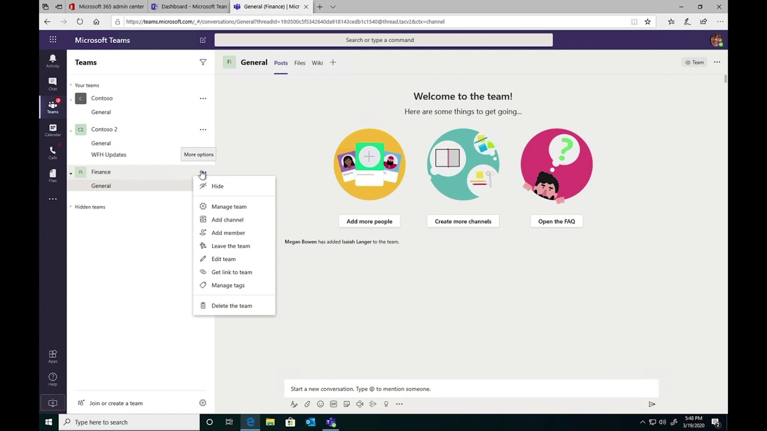
Task: Attach a file to the message
Action: 307,404
